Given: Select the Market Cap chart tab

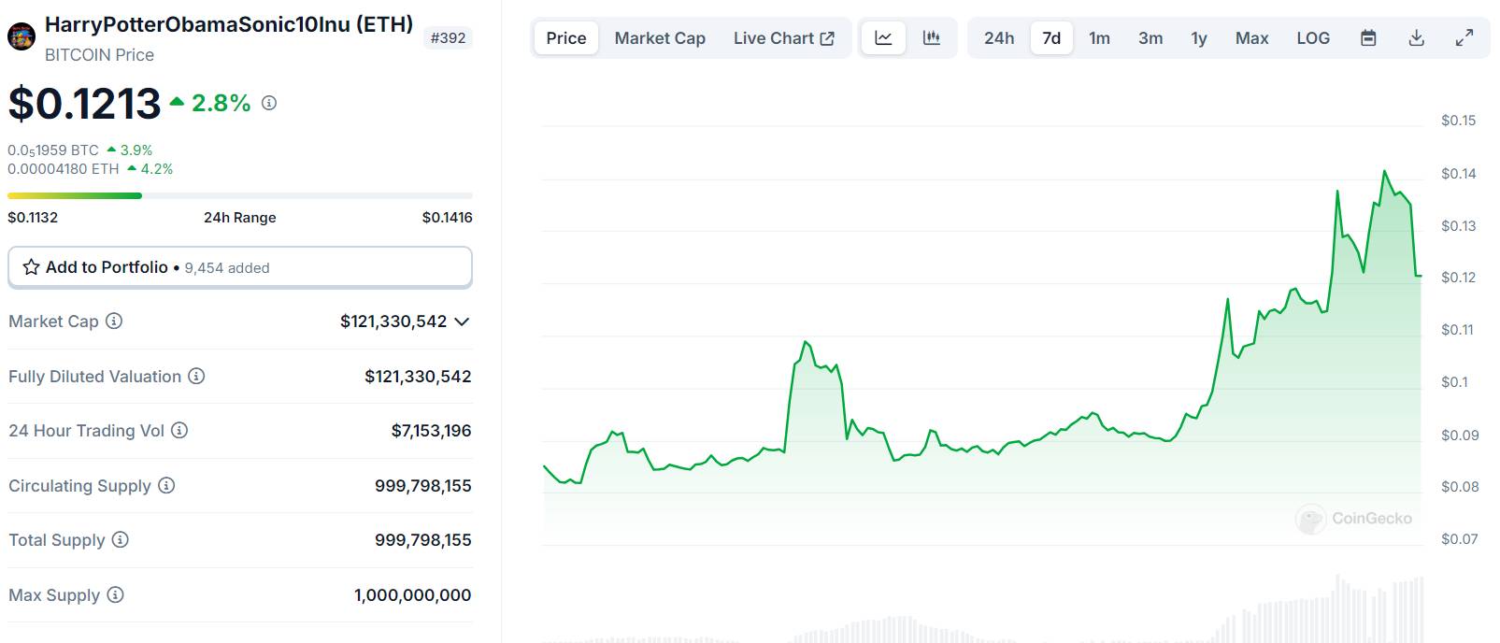Looking at the screenshot, I should pyautogui.click(x=660, y=38).
